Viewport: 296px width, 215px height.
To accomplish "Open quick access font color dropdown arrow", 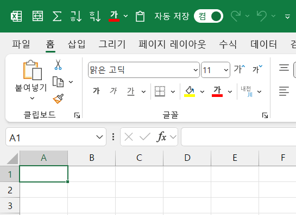I will pos(125,16).
